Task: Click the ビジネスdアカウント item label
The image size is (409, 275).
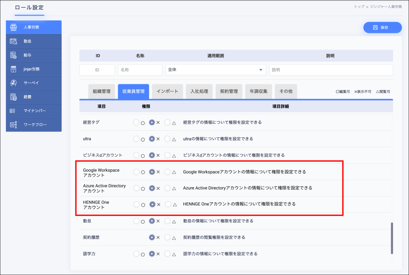Action: tap(103, 155)
